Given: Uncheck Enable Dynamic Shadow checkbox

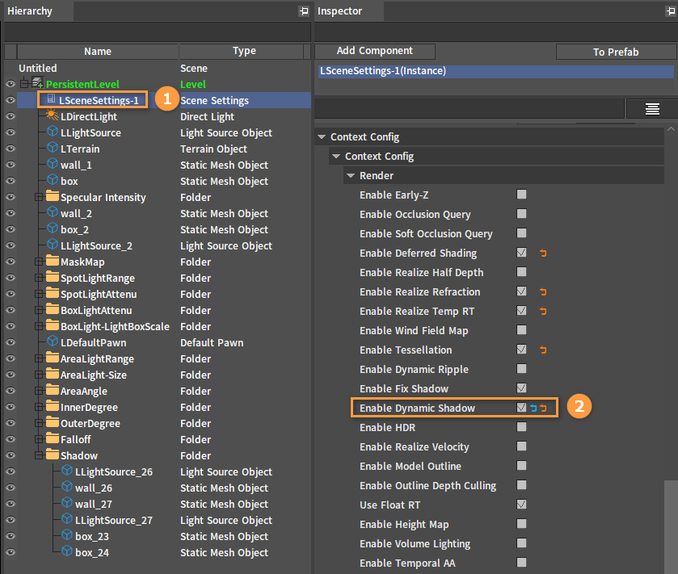Looking at the screenshot, I should [521, 407].
